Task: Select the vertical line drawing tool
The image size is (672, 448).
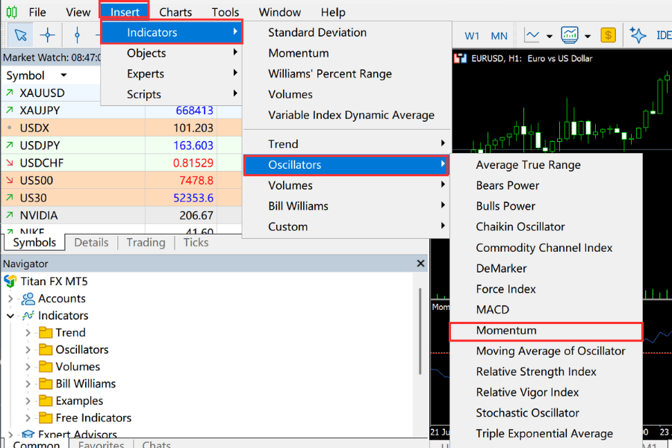Action: coord(77,35)
